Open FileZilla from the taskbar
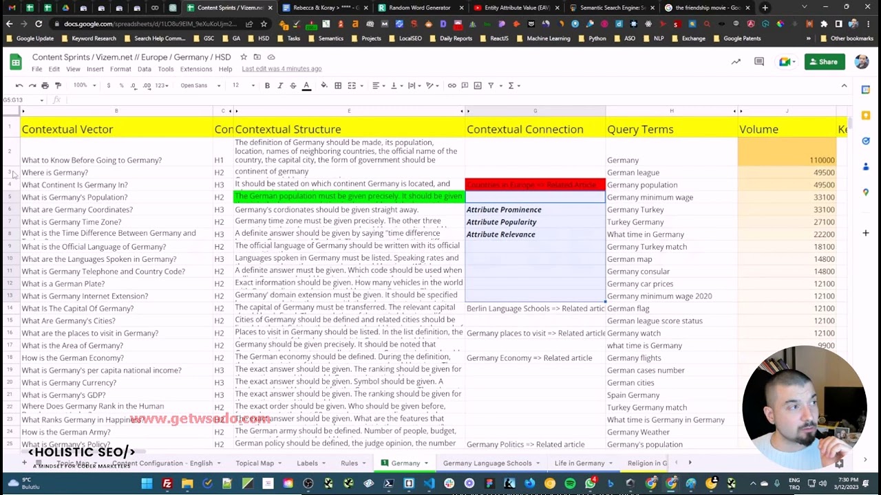This screenshot has width=881, height=495. (x=167, y=483)
